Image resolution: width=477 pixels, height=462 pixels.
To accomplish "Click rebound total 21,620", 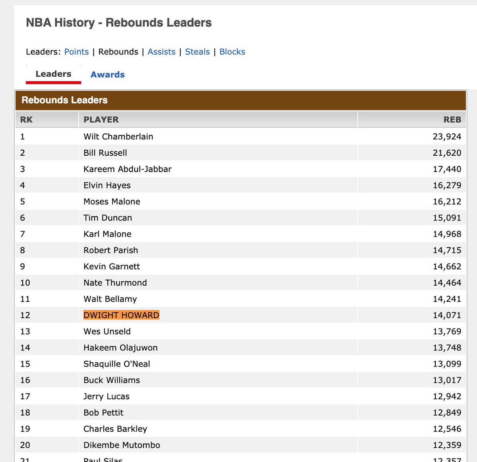I will point(447,153).
